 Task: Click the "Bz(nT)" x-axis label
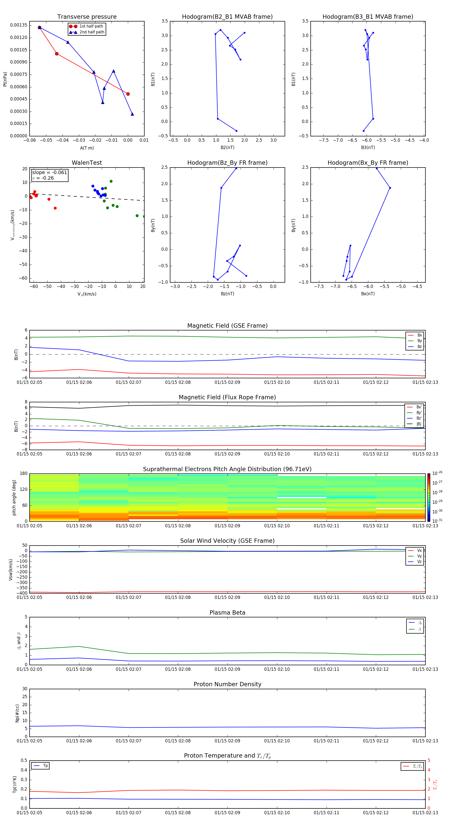pyautogui.click(x=227, y=294)
